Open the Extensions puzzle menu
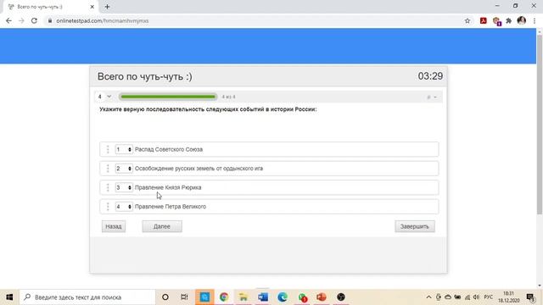Image resolution: width=543 pixels, height=305 pixels. tap(509, 20)
